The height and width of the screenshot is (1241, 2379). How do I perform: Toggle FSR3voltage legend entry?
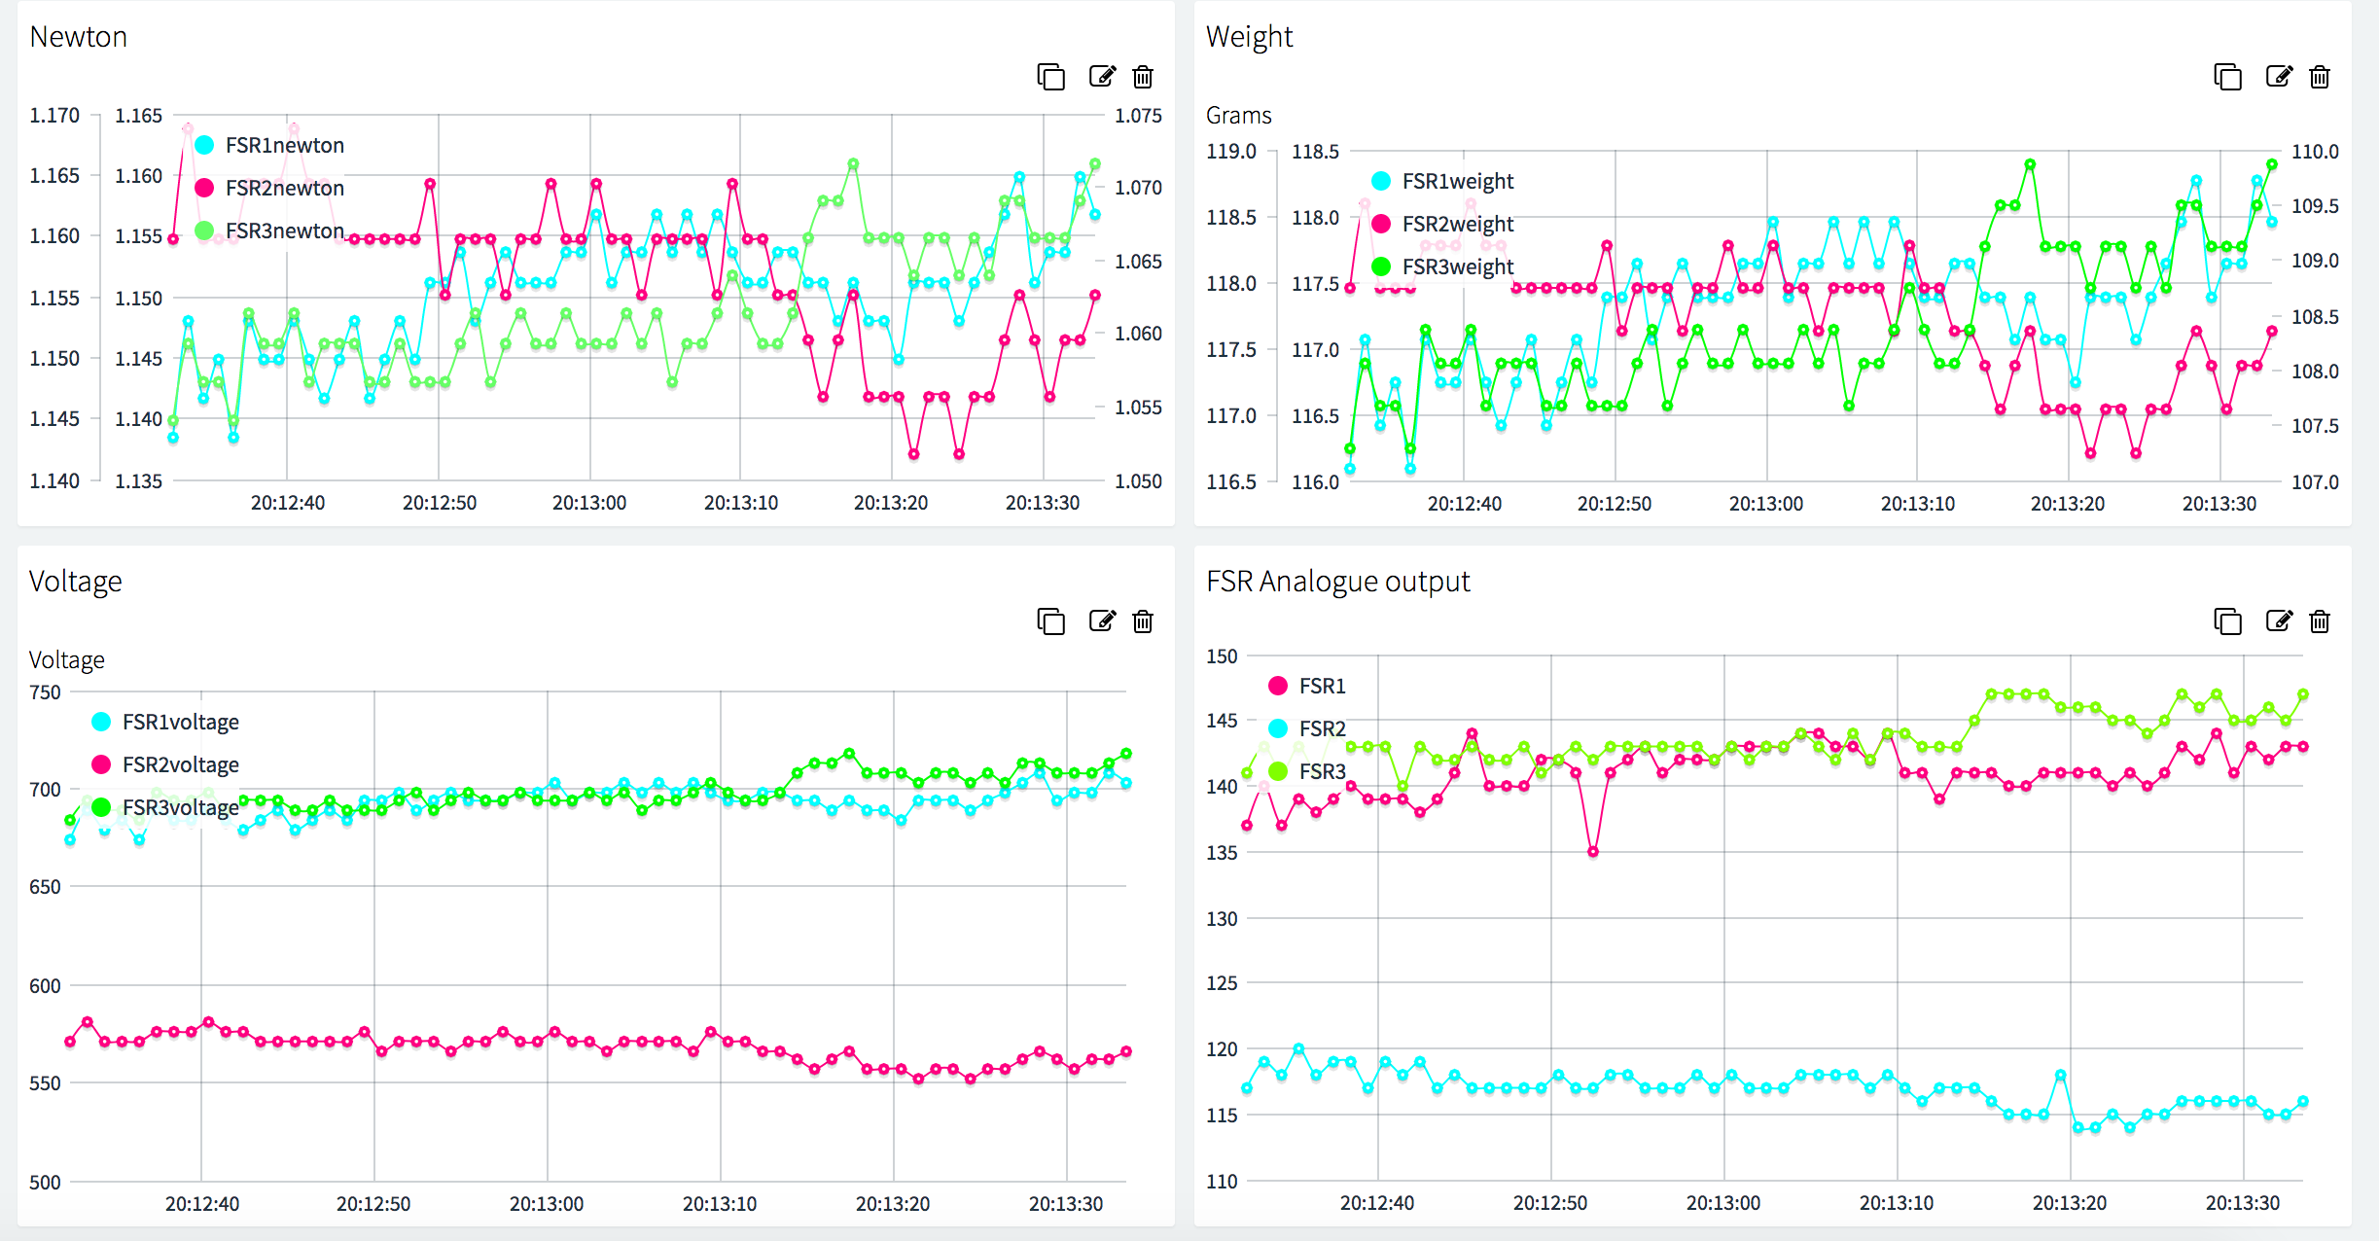[x=180, y=808]
